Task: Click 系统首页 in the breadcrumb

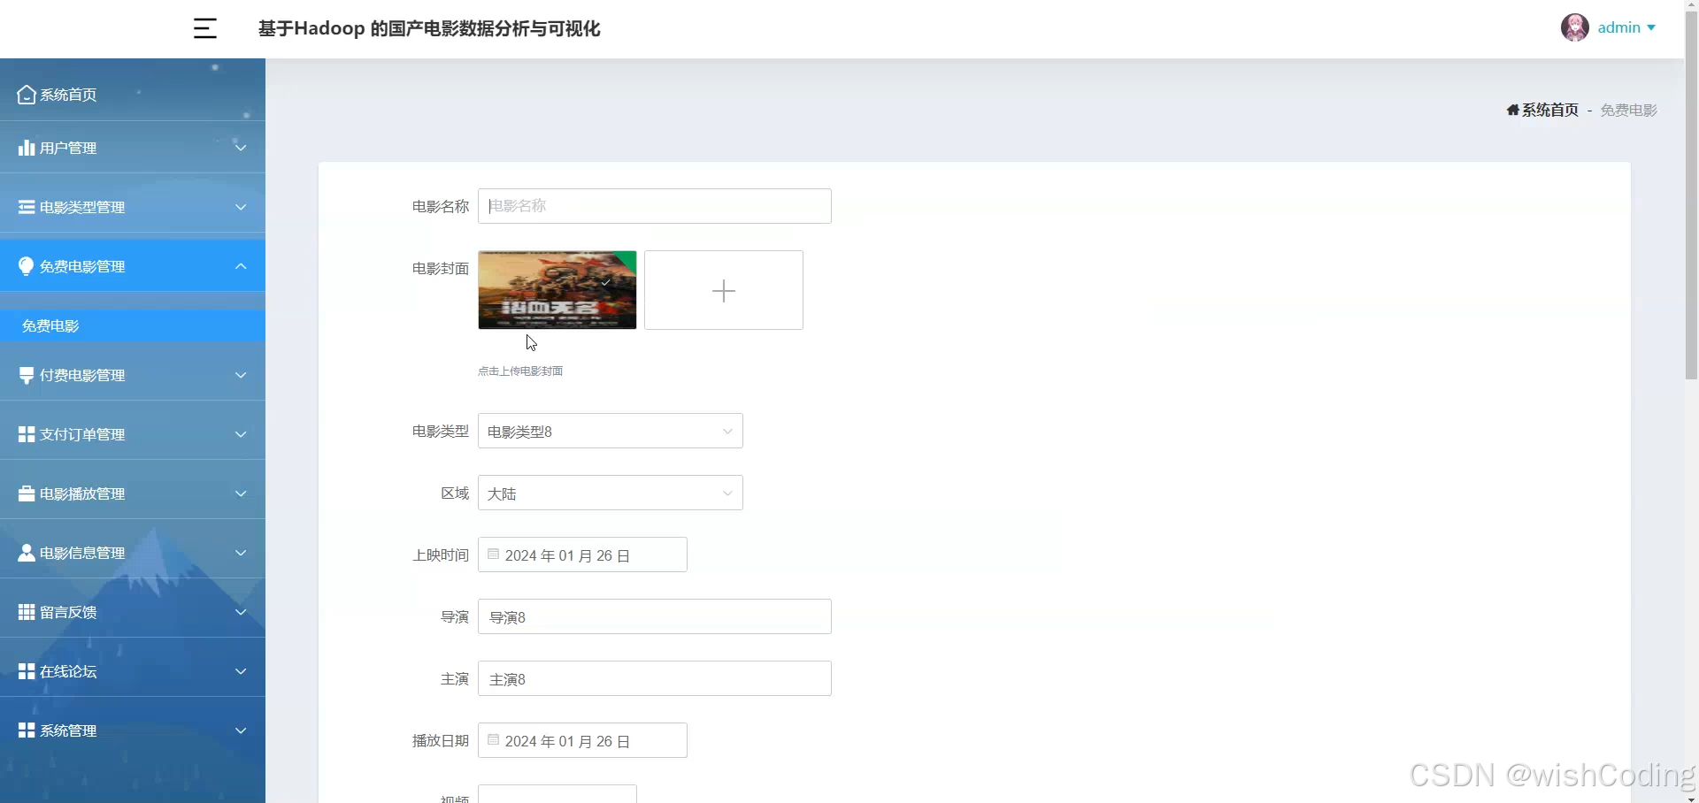Action: pyautogui.click(x=1550, y=110)
